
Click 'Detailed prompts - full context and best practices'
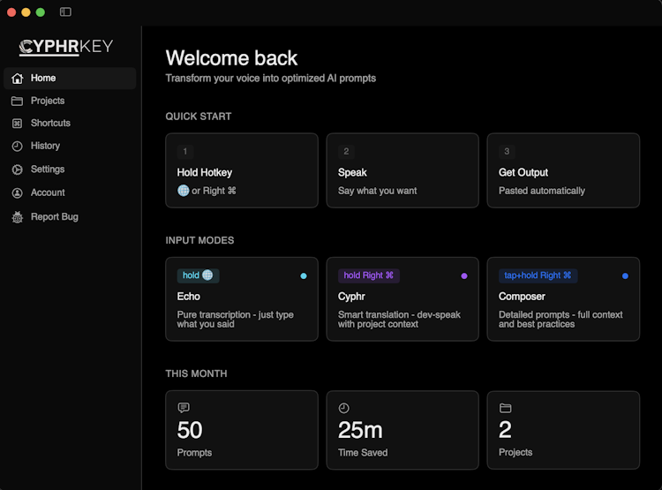560,320
